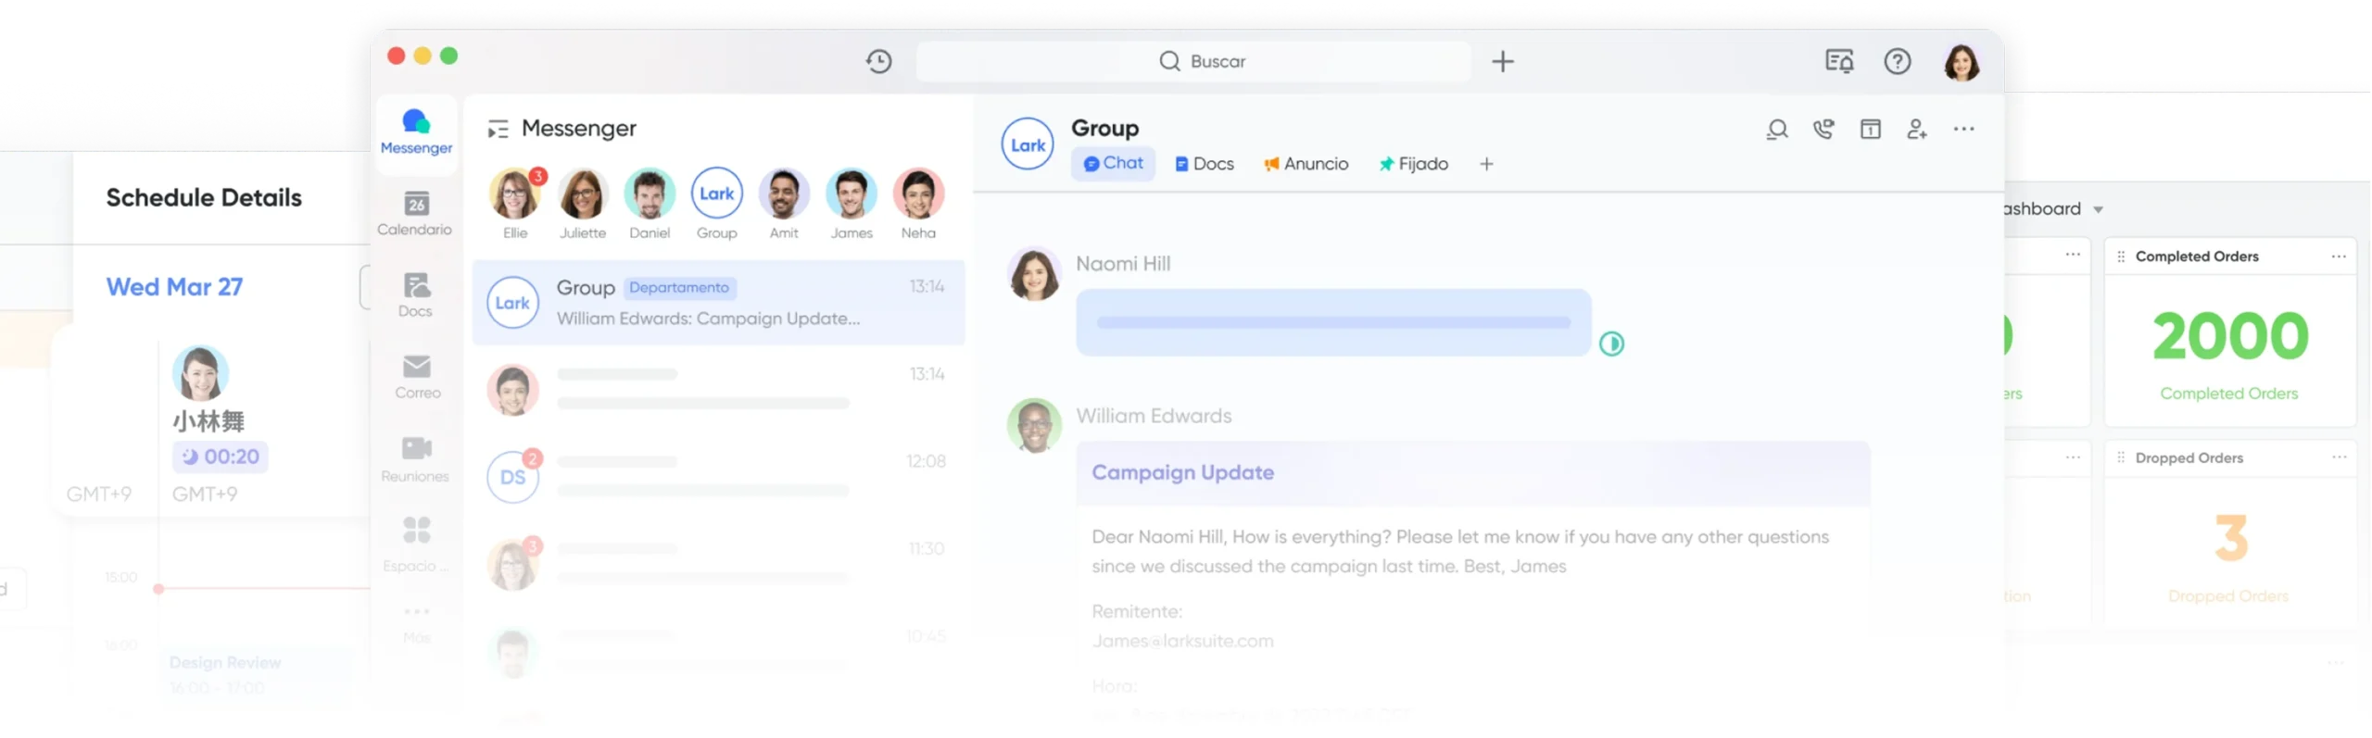Open Juliette's chat avatar
Screen dimensions: 2372x738
click(x=583, y=194)
